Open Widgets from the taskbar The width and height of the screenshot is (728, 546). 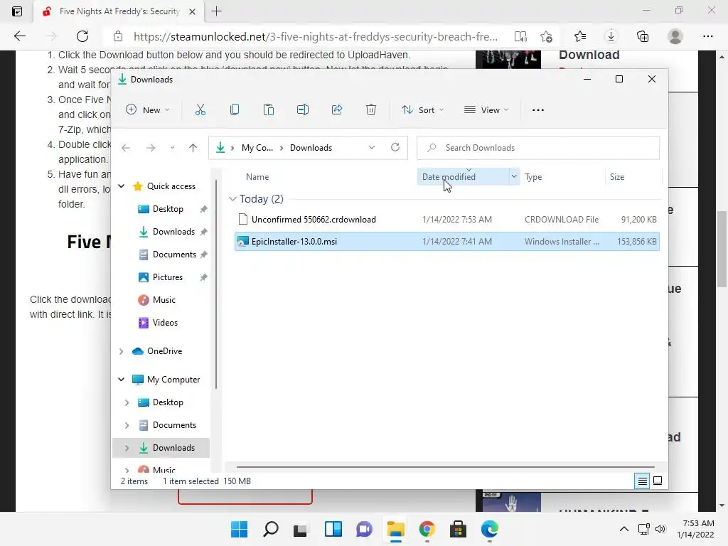click(x=333, y=529)
